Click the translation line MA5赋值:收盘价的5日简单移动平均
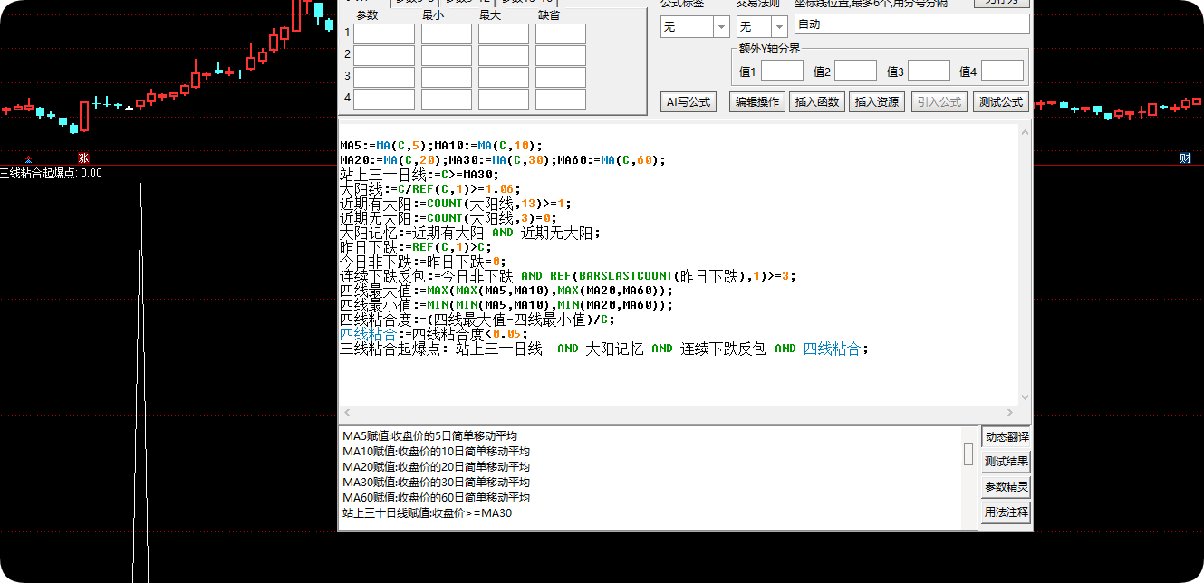 click(x=430, y=435)
